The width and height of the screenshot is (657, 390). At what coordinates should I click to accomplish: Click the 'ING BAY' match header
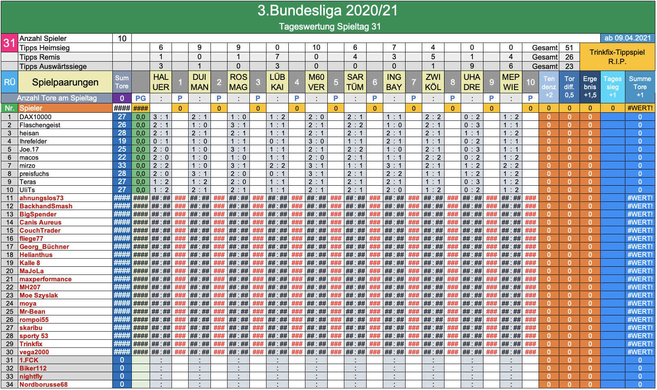394,82
